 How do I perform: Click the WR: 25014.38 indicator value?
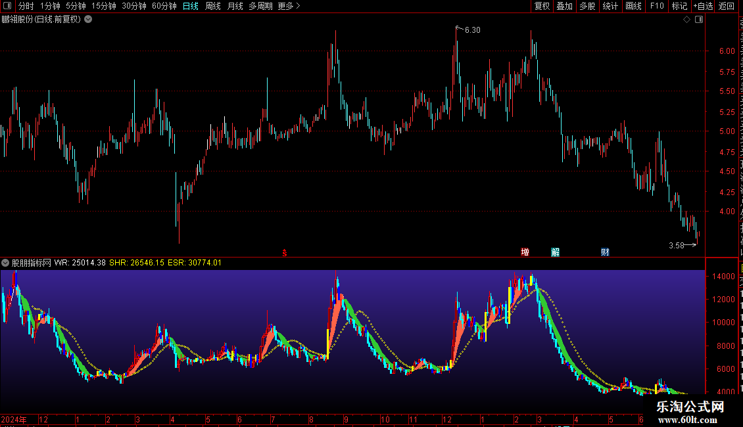pos(80,263)
